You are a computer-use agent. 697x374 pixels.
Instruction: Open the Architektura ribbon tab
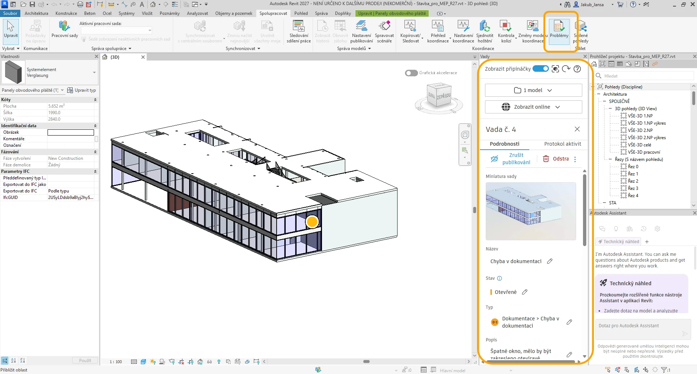[x=36, y=13]
